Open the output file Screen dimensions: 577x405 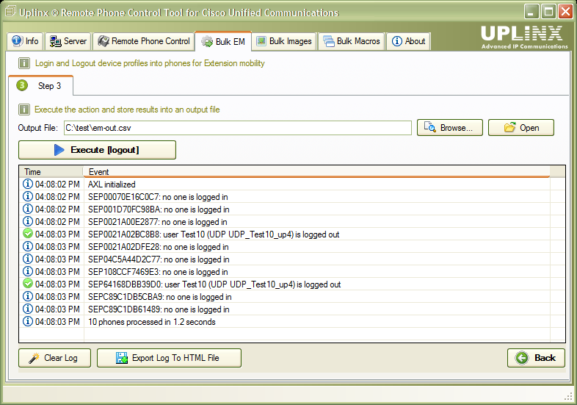click(521, 128)
